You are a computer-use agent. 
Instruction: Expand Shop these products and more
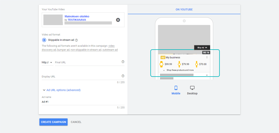(x=178, y=70)
